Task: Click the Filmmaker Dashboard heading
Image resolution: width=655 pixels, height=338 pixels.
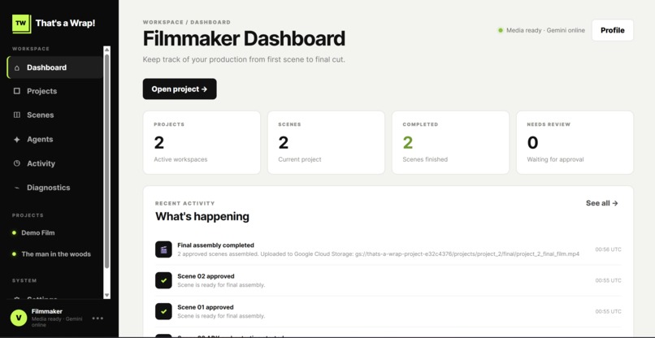Action: [244, 39]
